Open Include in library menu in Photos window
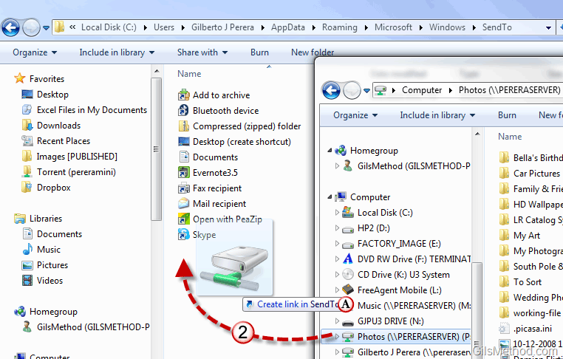 (x=437, y=115)
